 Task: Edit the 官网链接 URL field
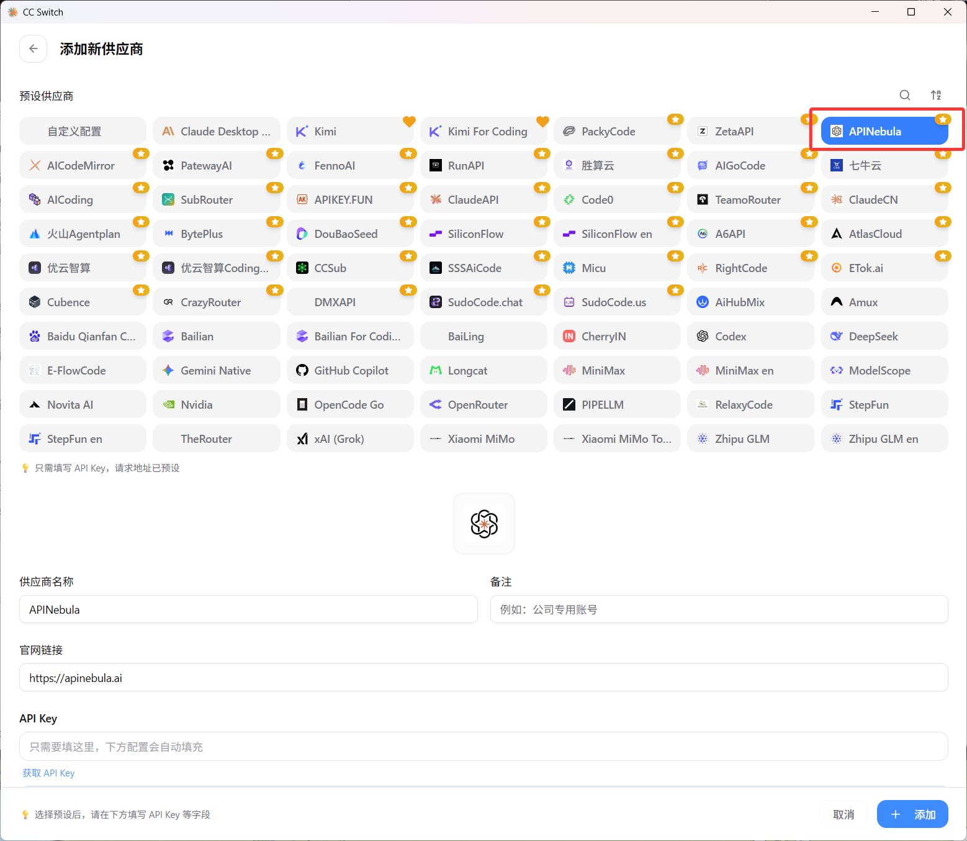pos(483,678)
